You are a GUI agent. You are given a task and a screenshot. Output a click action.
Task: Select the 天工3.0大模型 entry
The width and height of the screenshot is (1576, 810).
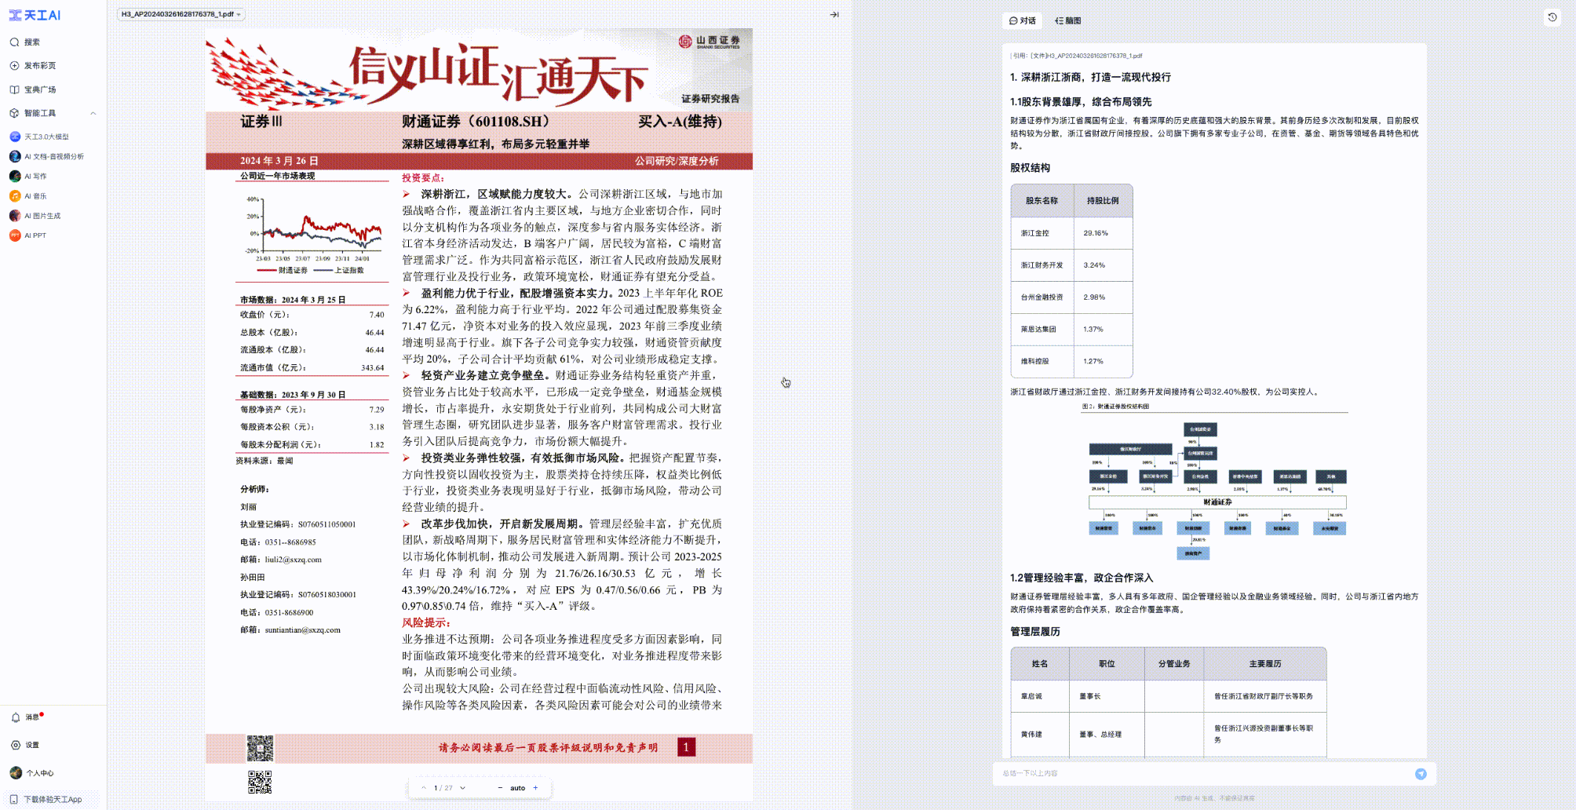pyautogui.click(x=49, y=136)
